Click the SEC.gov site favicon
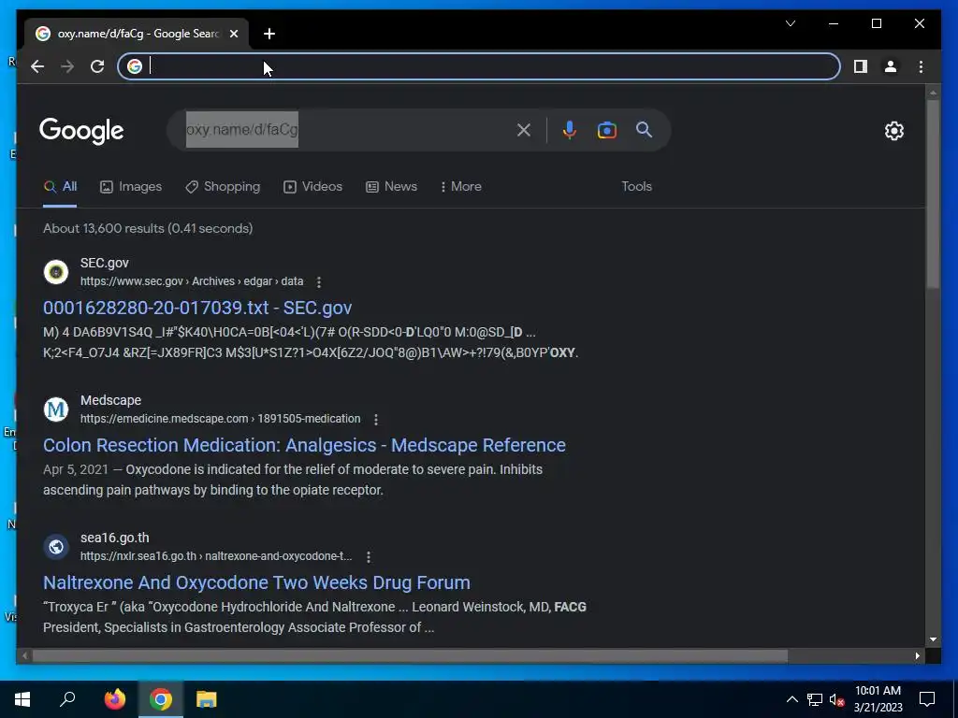958x718 pixels. (x=56, y=272)
